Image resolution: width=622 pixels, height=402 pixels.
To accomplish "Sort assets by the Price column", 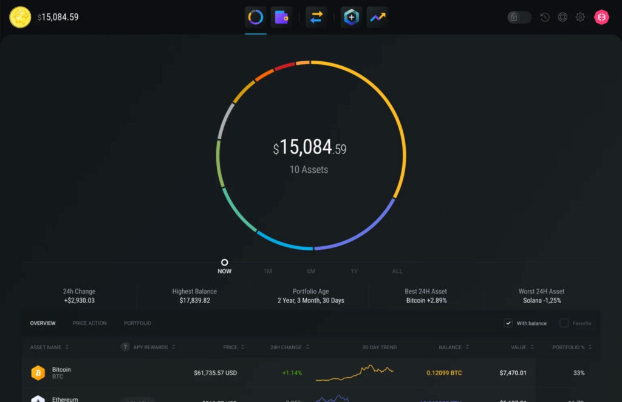I will pyautogui.click(x=233, y=347).
